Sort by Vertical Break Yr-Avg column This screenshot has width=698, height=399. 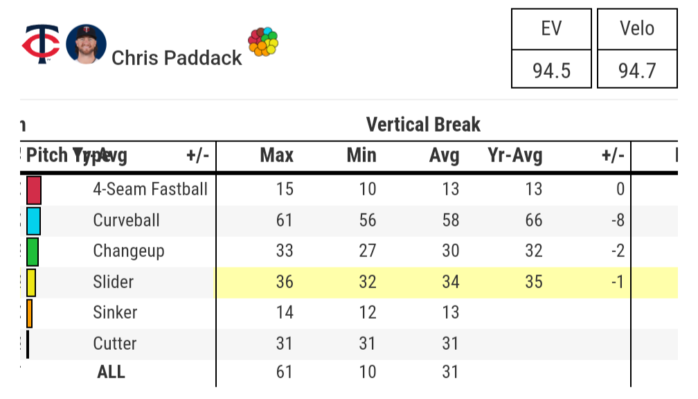[x=514, y=155]
